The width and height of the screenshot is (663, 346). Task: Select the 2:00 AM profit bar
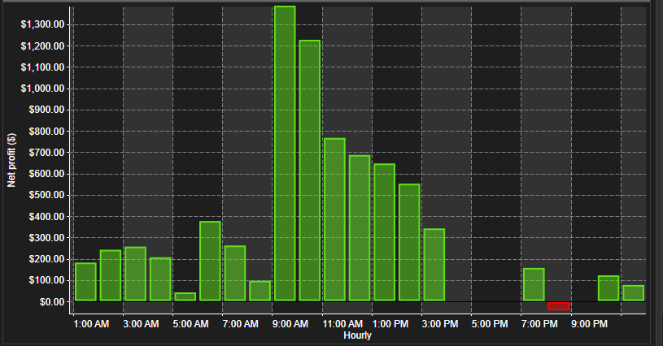coord(111,275)
